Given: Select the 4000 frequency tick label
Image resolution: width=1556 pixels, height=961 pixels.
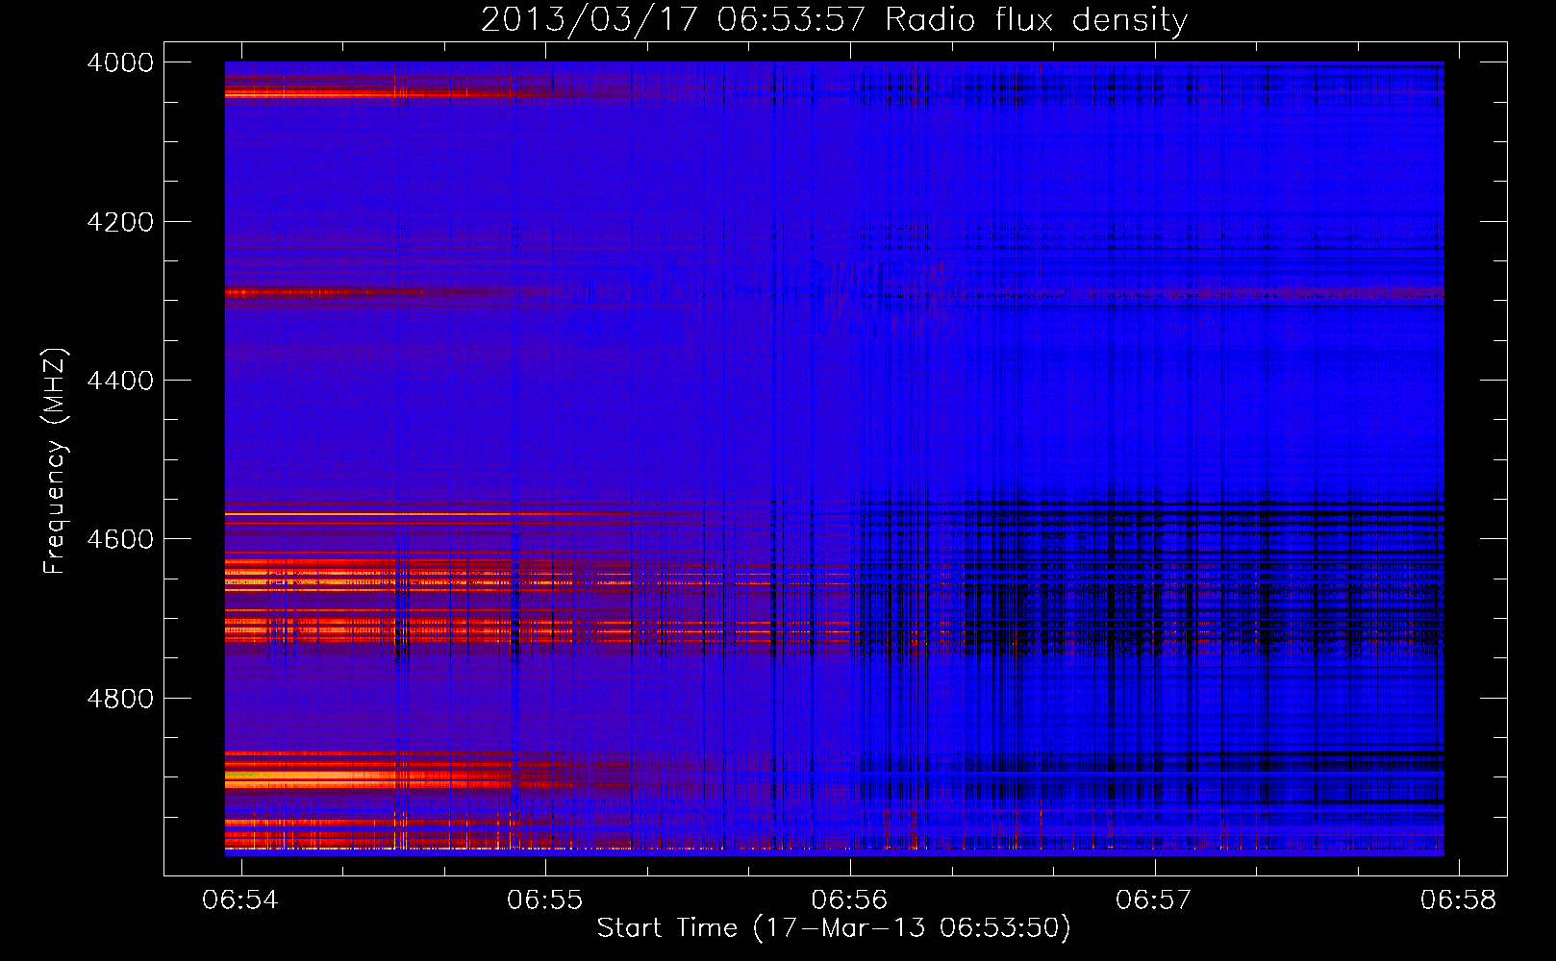Looking at the screenshot, I should pos(120,62).
